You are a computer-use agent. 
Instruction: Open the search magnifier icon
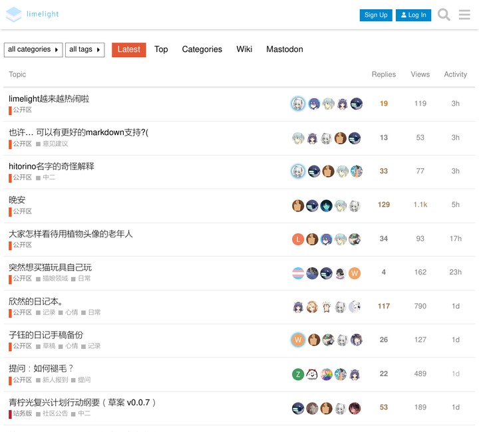[444, 15]
